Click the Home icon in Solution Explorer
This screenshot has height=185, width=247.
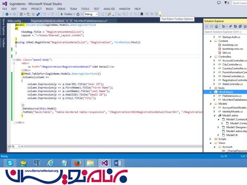click(x=216, y=26)
